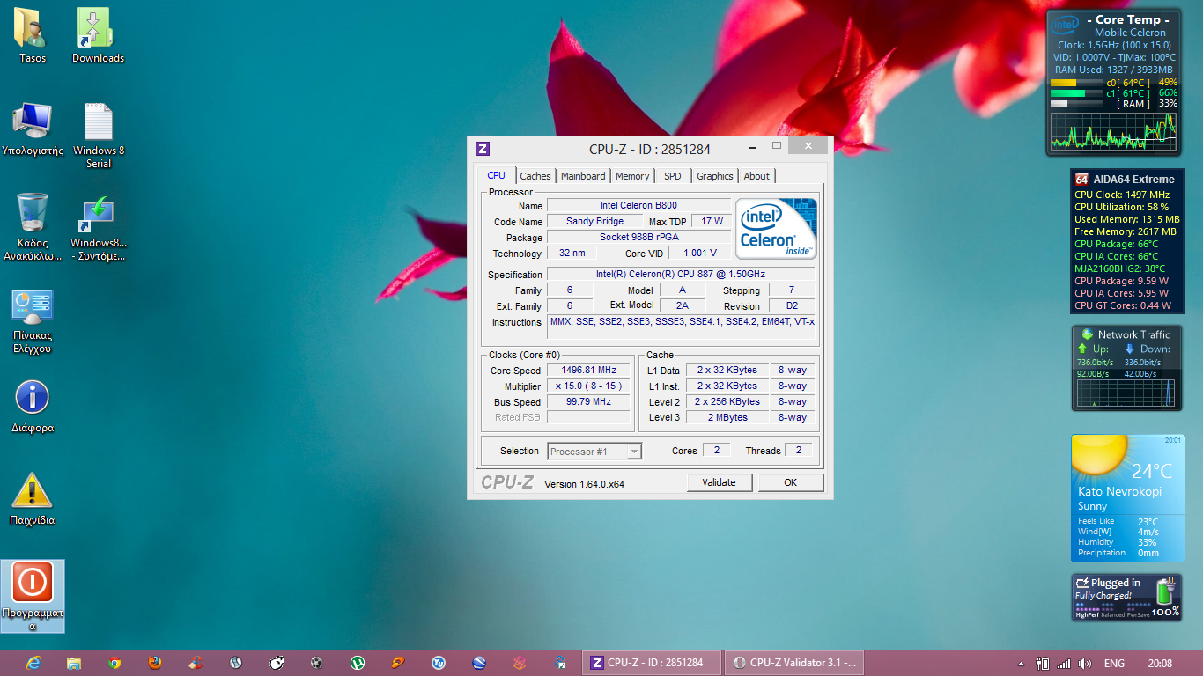Open Πίνακας Ελέγχου control panel icon

coord(33,322)
